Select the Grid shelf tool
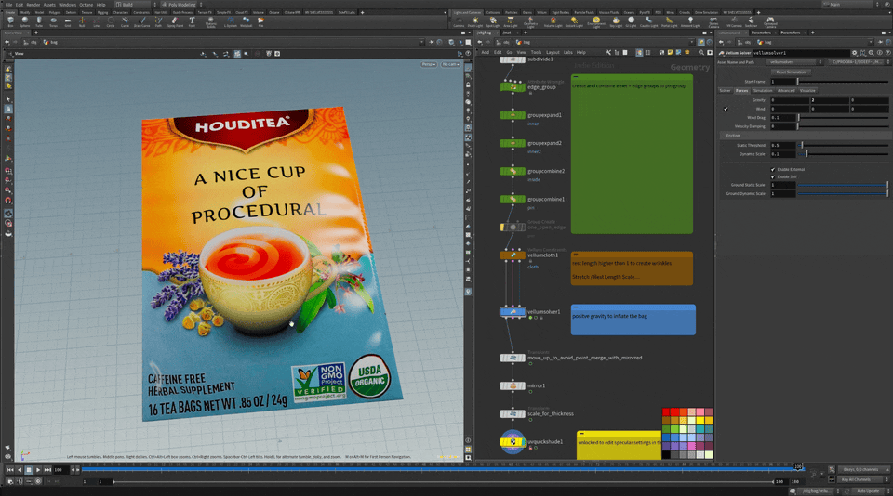 click(68, 21)
